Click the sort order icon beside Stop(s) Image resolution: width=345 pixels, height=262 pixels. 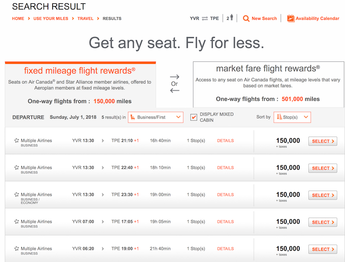pyautogui.click(x=279, y=117)
